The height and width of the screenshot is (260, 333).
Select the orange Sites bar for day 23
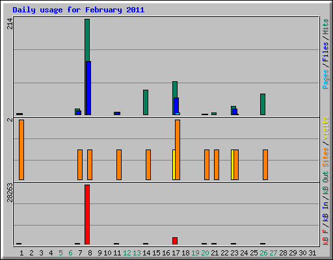tap(236, 164)
